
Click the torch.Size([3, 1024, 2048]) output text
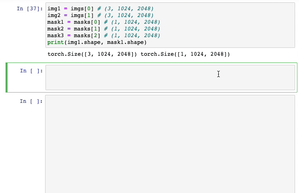pyautogui.click(x=92, y=54)
